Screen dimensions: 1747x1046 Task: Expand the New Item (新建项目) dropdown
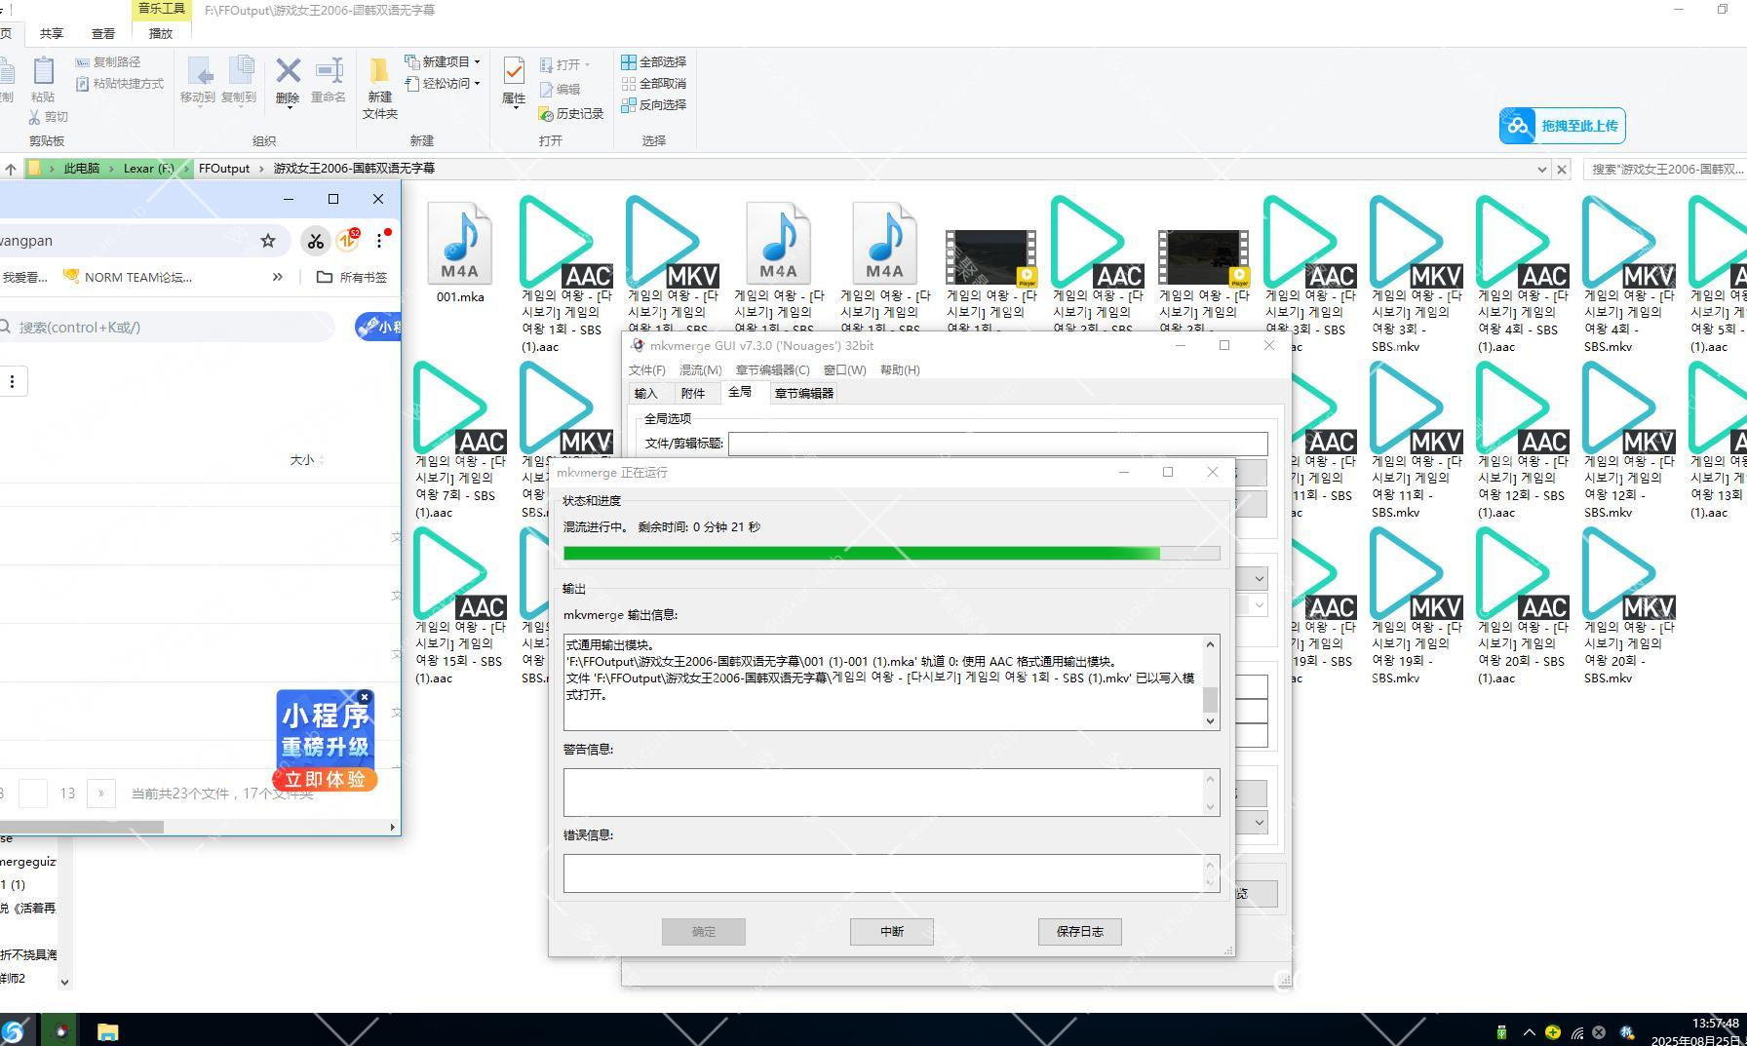444,61
